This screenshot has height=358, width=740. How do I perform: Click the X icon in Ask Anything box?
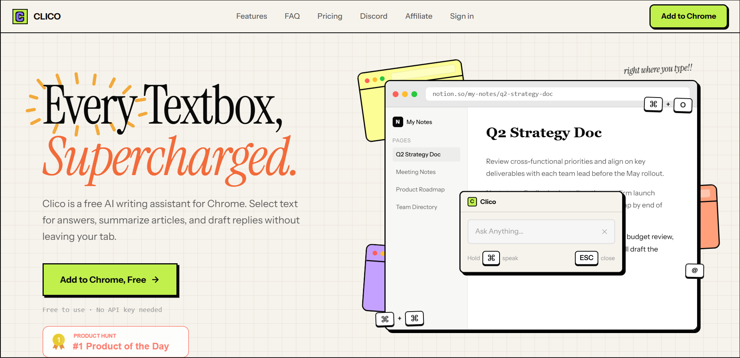click(x=604, y=232)
